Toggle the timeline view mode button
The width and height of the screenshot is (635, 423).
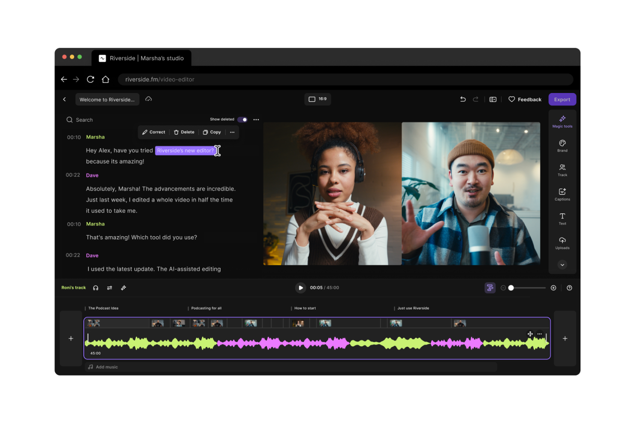click(490, 288)
